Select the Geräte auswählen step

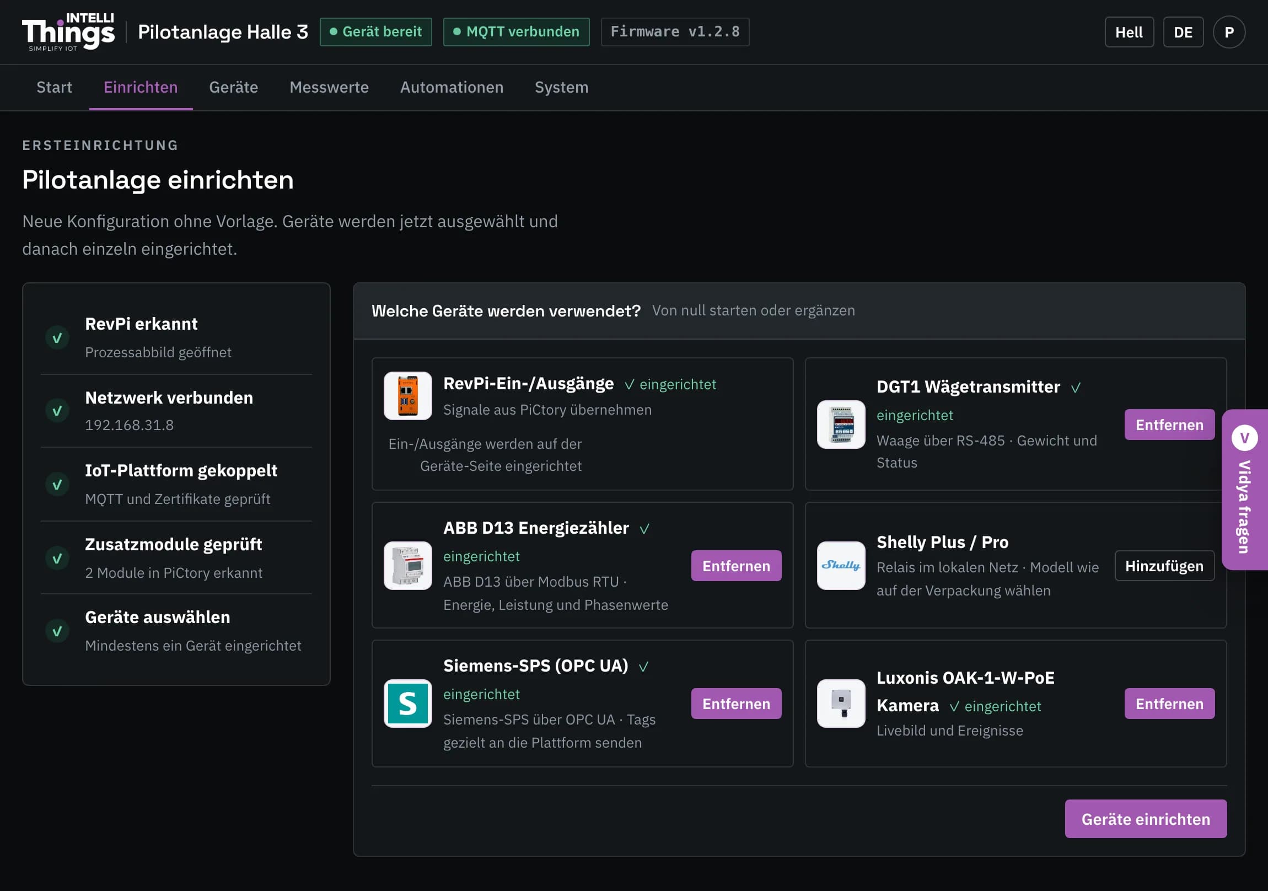pos(176,631)
